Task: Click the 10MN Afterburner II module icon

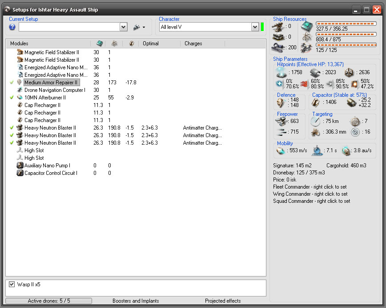Action: (20, 98)
